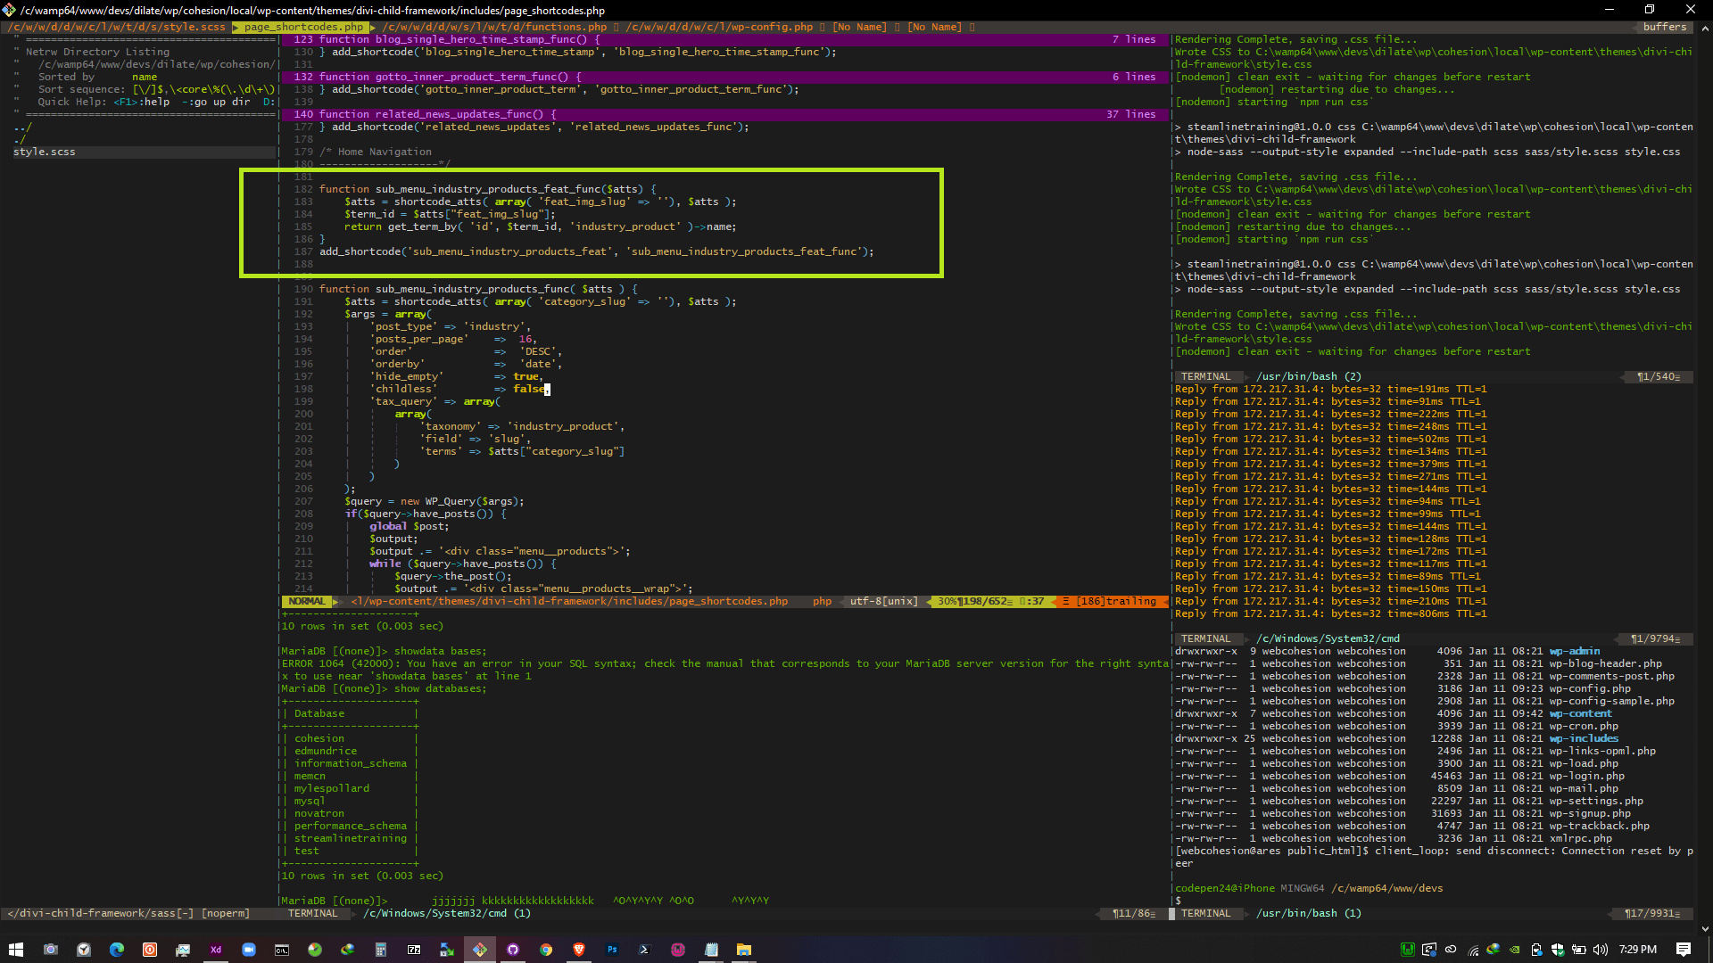The height and width of the screenshot is (963, 1713).
Task: Click wp-config.php in the cmd directory listing
Action: click(x=1590, y=688)
